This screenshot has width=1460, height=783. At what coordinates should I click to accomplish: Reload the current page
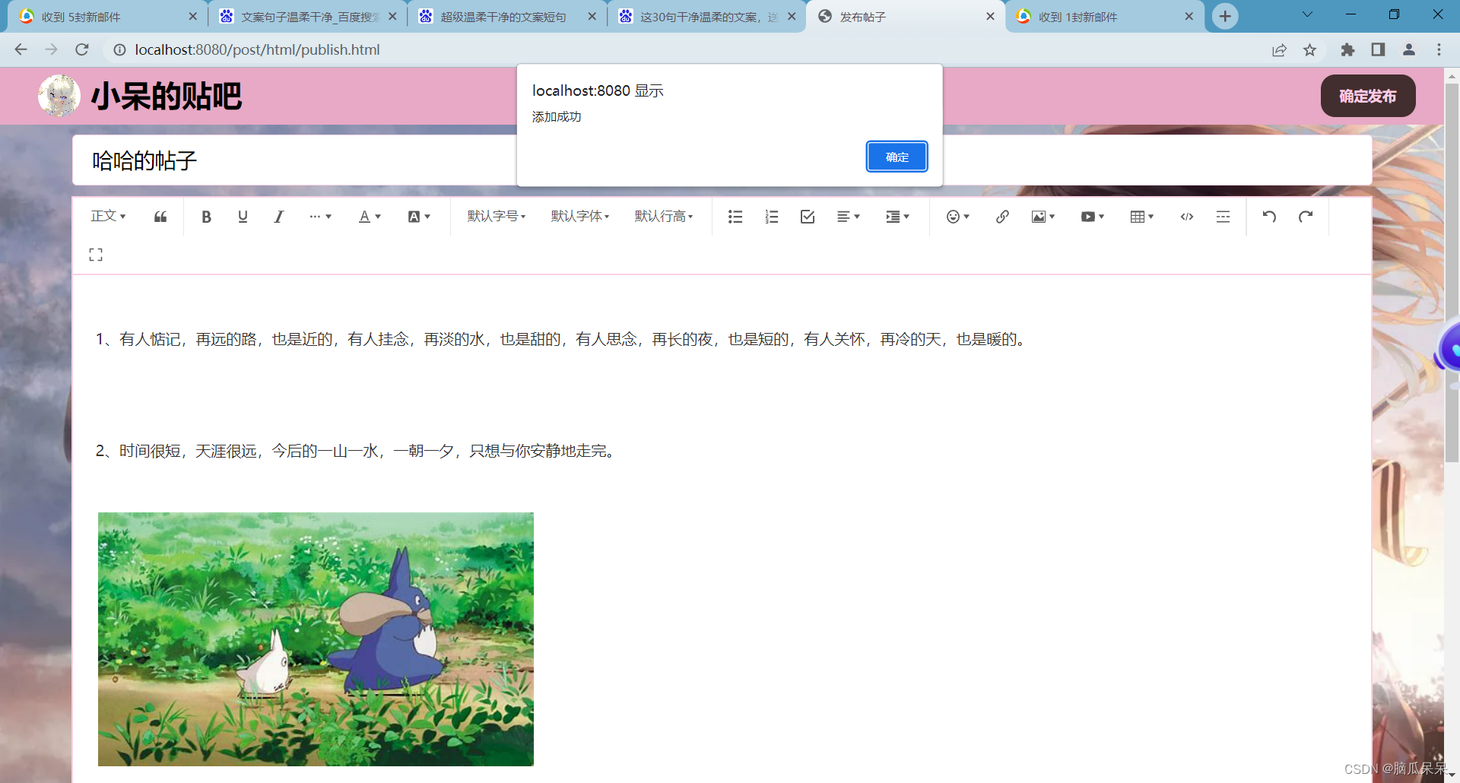point(82,49)
